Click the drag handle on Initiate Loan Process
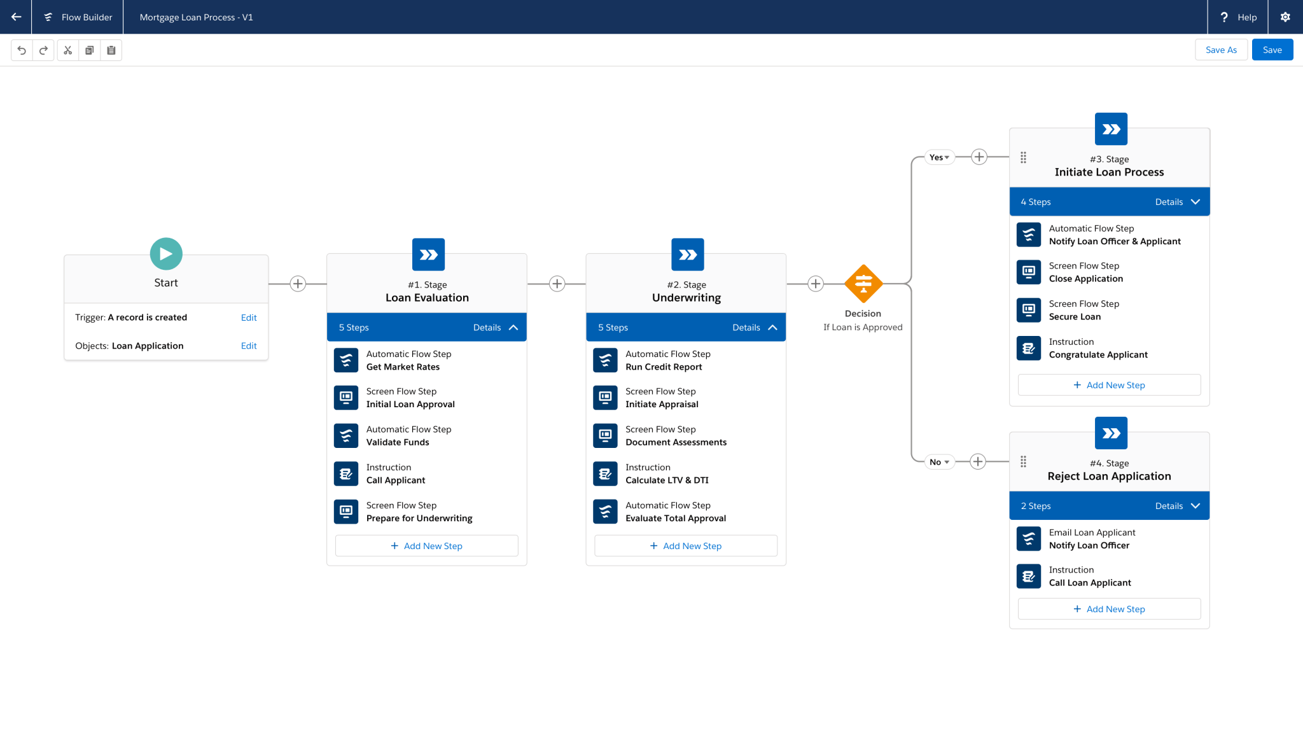Image resolution: width=1303 pixels, height=733 pixels. (1023, 157)
